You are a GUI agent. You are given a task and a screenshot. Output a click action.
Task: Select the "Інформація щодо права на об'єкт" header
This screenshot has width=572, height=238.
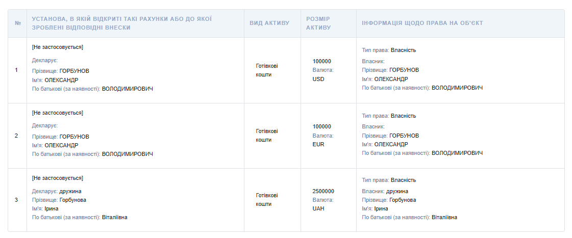tap(422, 23)
